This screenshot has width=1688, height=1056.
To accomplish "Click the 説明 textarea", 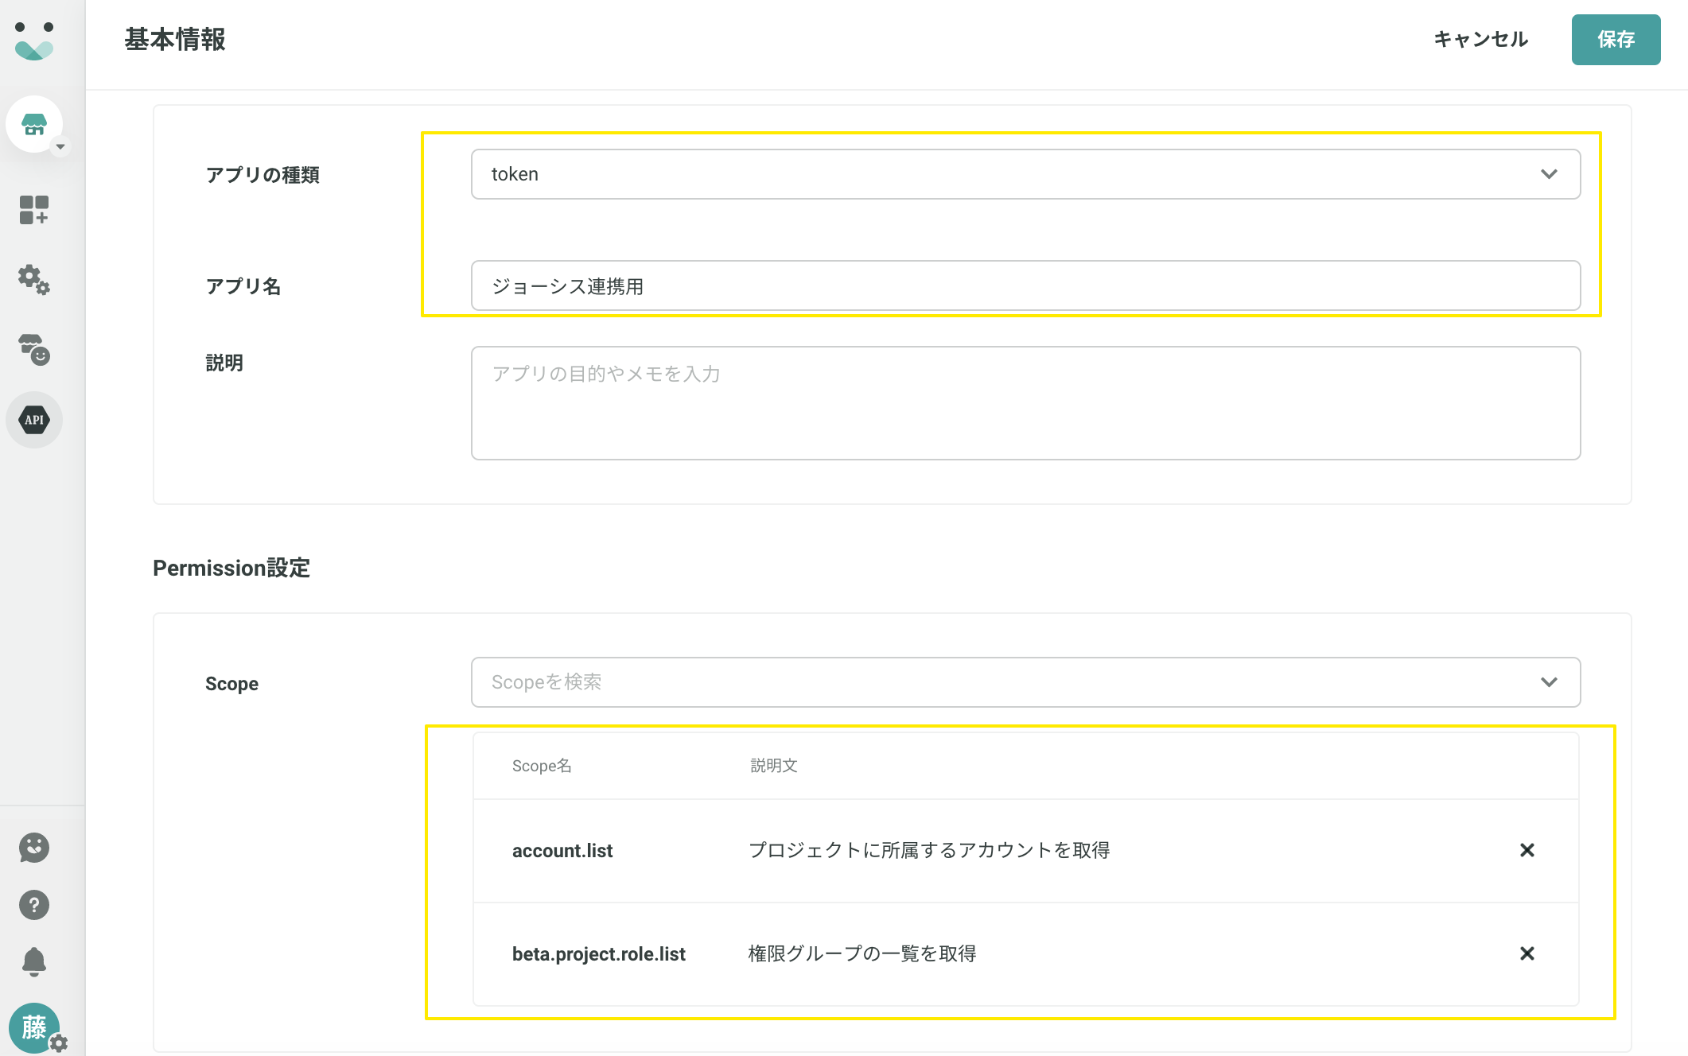I will pyautogui.click(x=1025, y=403).
